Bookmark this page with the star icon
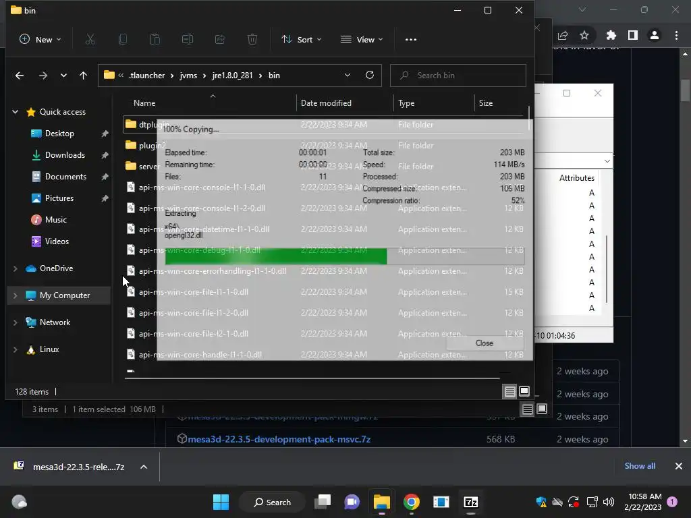Viewport: 691px width, 518px height. point(584,35)
